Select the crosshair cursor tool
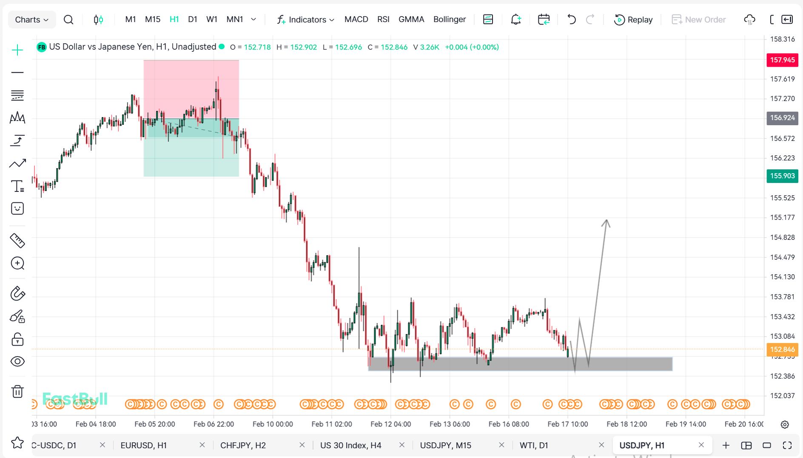Viewport: 803px width, 458px height. point(17,50)
